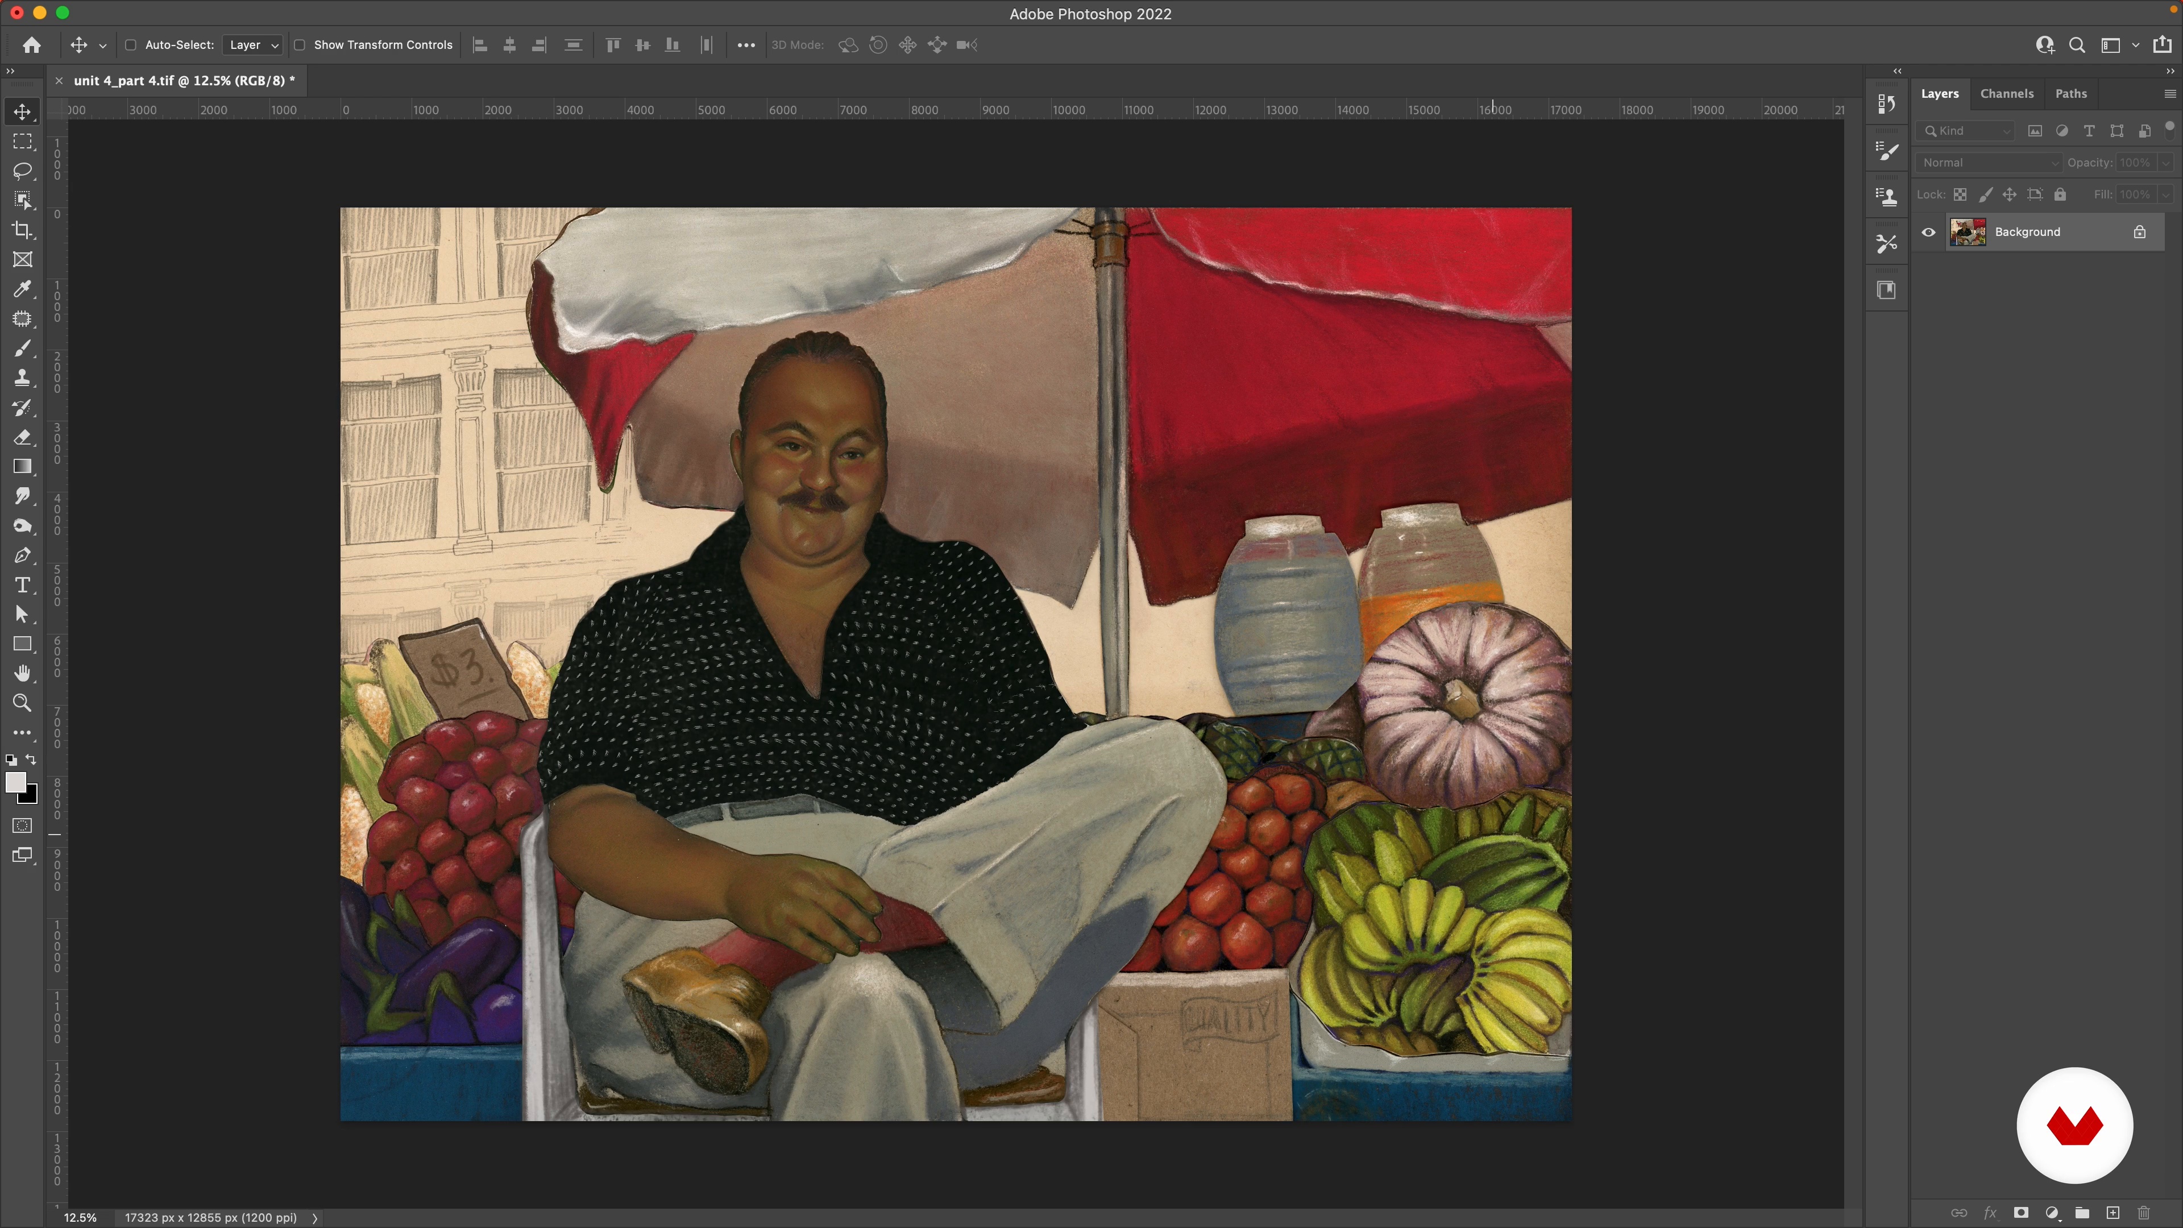Viewport: 2183px width, 1228px height.
Task: Select the Type tool
Action: (x=23, y=585)
